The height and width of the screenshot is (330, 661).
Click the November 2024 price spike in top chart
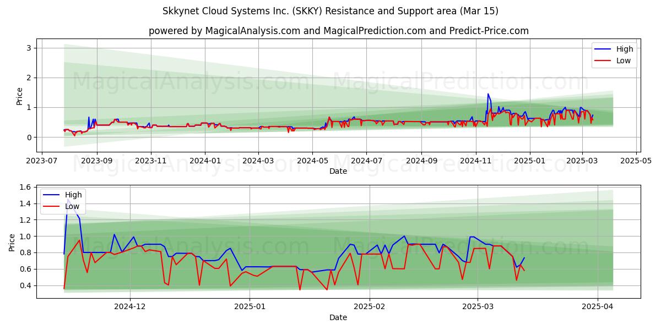coord(488,95)
